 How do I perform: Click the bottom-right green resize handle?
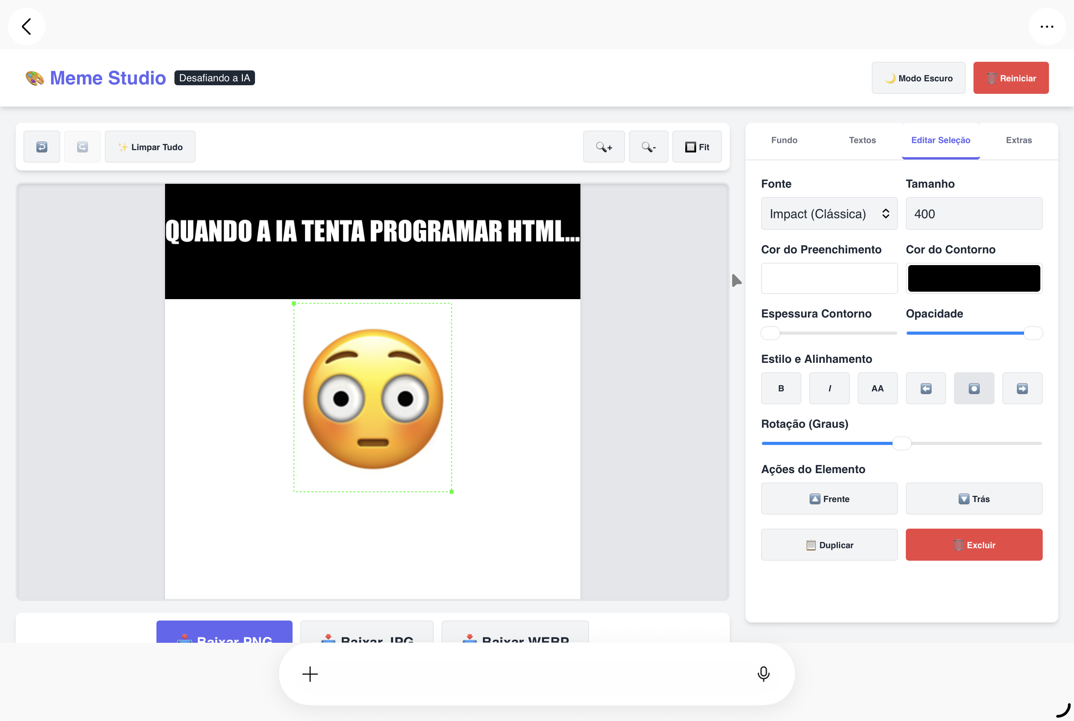point(452,491)
